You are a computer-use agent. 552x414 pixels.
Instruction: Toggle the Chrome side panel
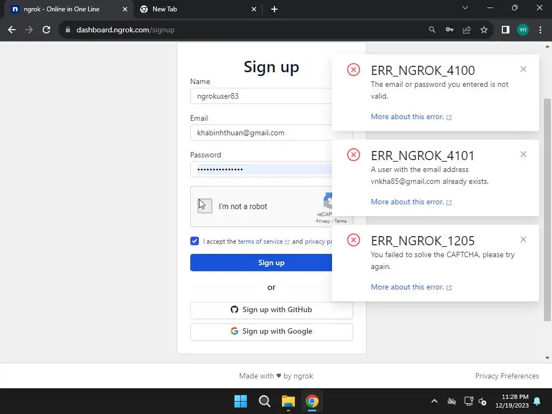(x=506, y=30)
